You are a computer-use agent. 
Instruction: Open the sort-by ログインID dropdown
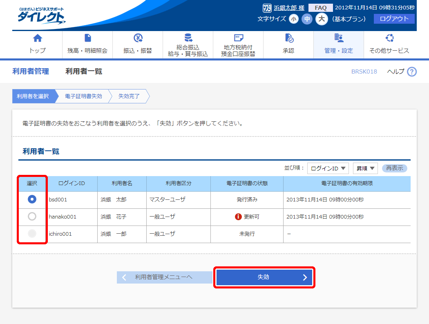(328, 168)
